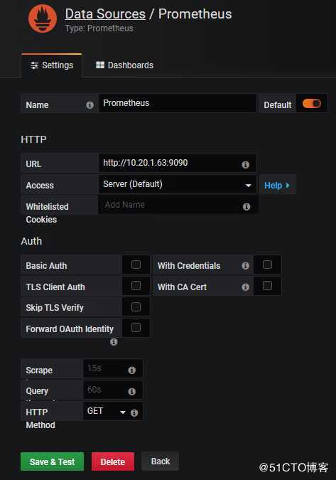336x480 pixels.
Task: Enable the With Credentials checkbox
Action: tap(267, 265)
